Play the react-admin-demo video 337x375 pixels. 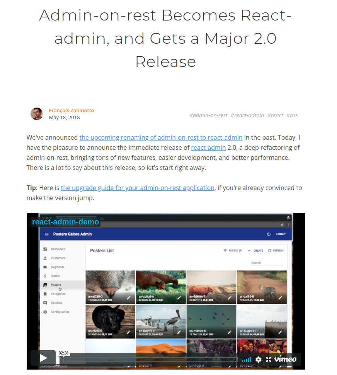coord(43,358)
